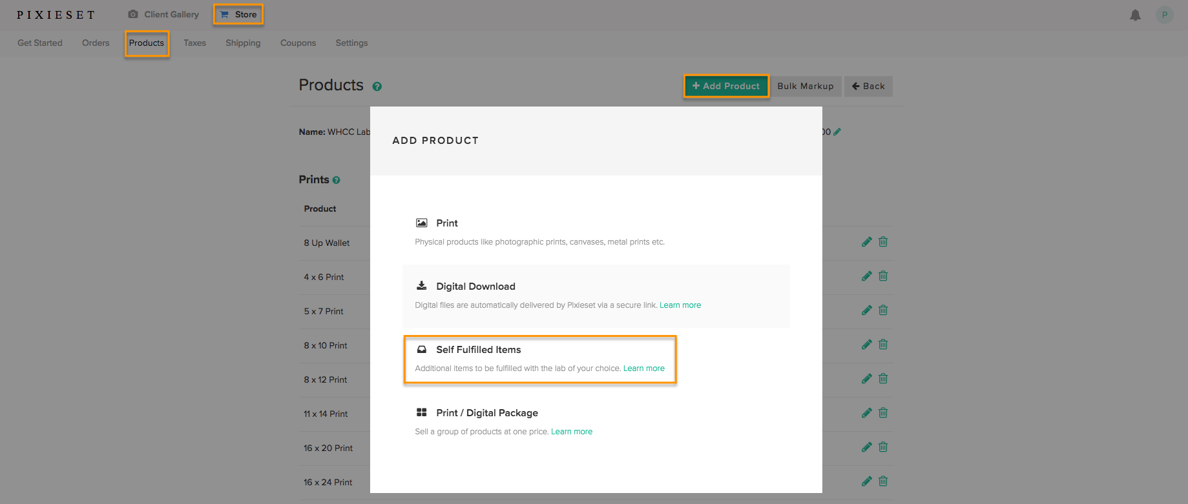
Task: Click the help icon beside Prints heading
Action: [336, 180]
